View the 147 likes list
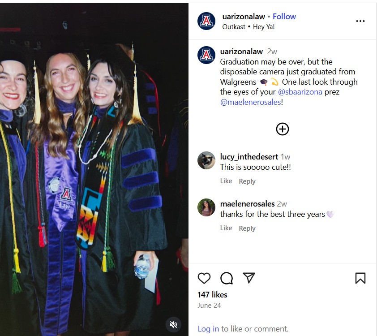This screenshot has width=377, height=336. [x=213, y=295]
